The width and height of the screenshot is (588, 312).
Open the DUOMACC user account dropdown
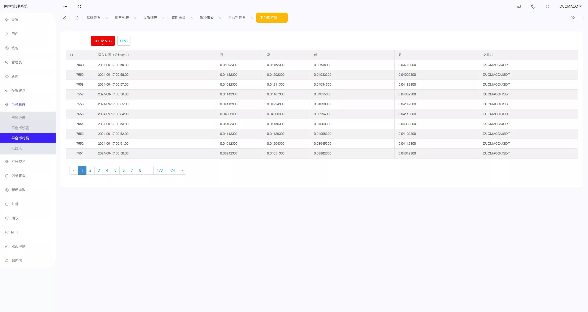coord(570,6)
